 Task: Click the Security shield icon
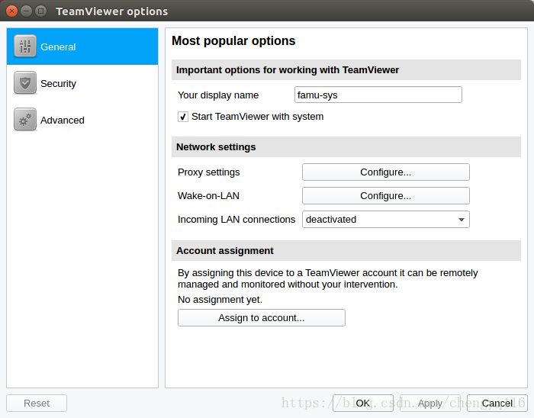click(25, 82)
